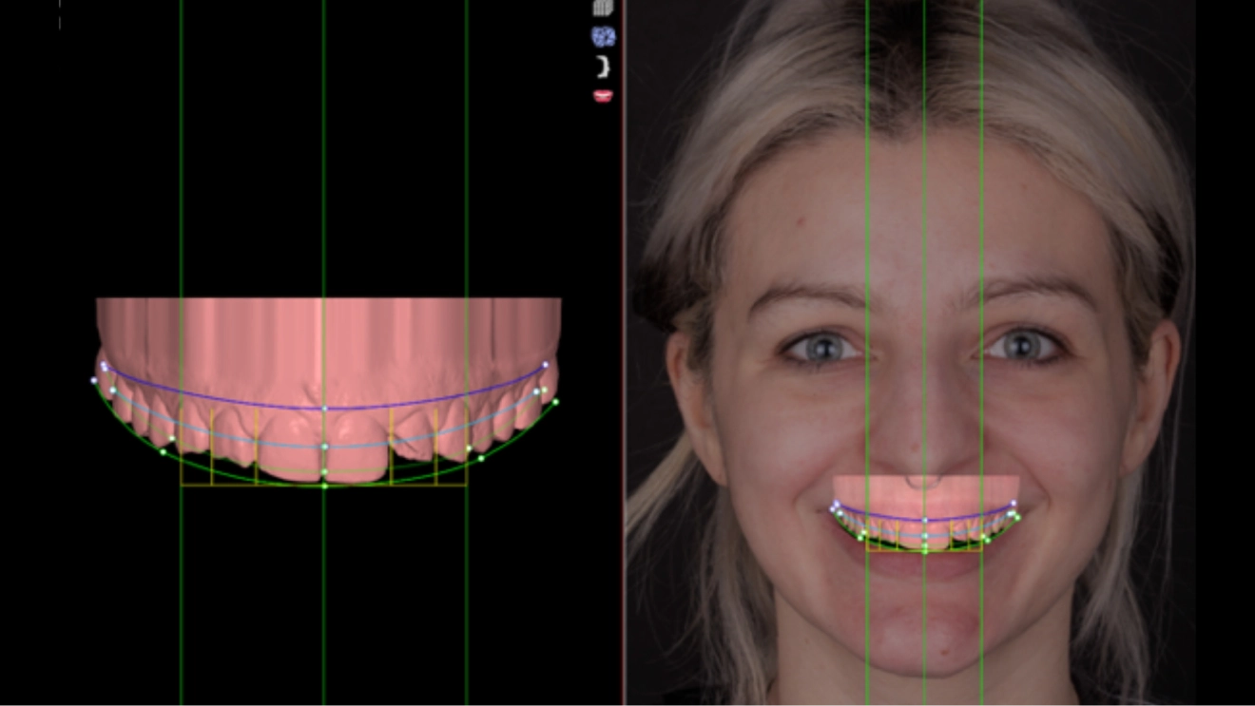
Task: Click outer green curve's bottom center point, left pane
Action: [324, 486]
